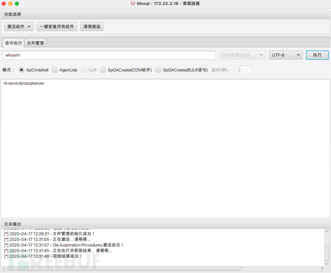
Task: Click the 12:31:45 正在执行并获取结果 log line
Action: (58, 250)
